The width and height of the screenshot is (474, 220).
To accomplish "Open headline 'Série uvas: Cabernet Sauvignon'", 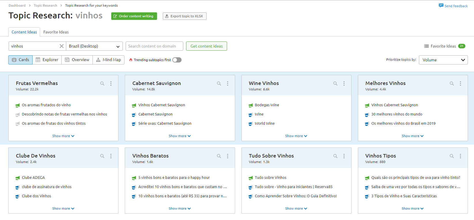I will pyautogui.click(x=165, y=124).
